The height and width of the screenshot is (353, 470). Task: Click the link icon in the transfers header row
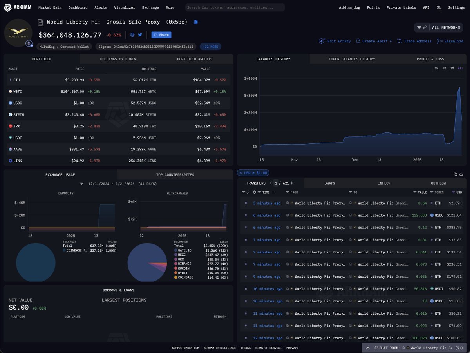tap(248, 192)
